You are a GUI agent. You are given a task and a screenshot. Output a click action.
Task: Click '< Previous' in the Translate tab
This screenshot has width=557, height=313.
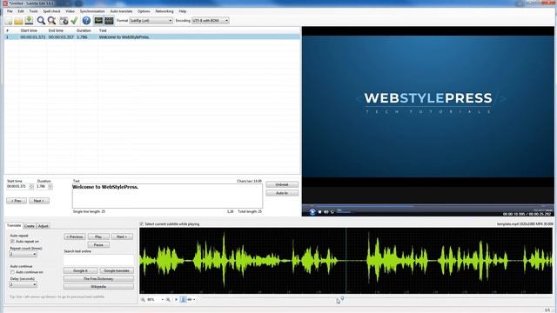[x=75, y=236]
